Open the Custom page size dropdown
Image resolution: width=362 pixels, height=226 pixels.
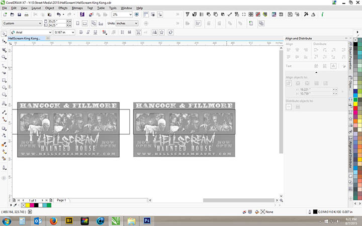[x=22, y=23]
